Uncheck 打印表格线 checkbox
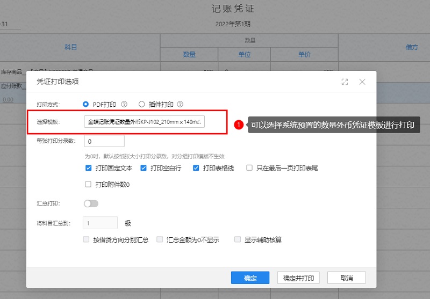The image size is (430, 299). pos(196,168)
